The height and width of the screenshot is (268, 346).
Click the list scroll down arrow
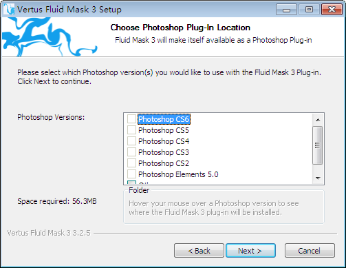[x=318, y=178]
